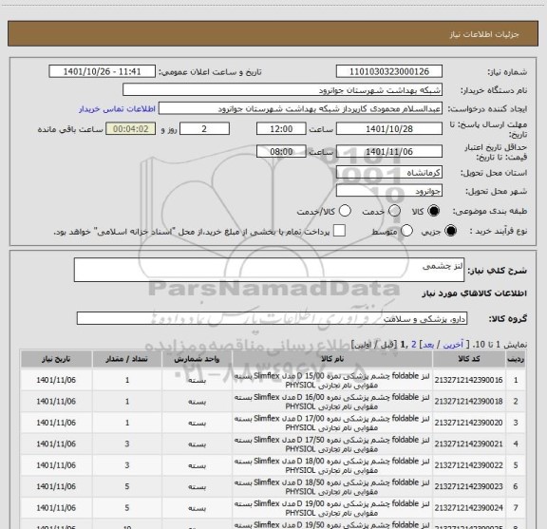Click the آخرین pagination link

pos(453,345)
